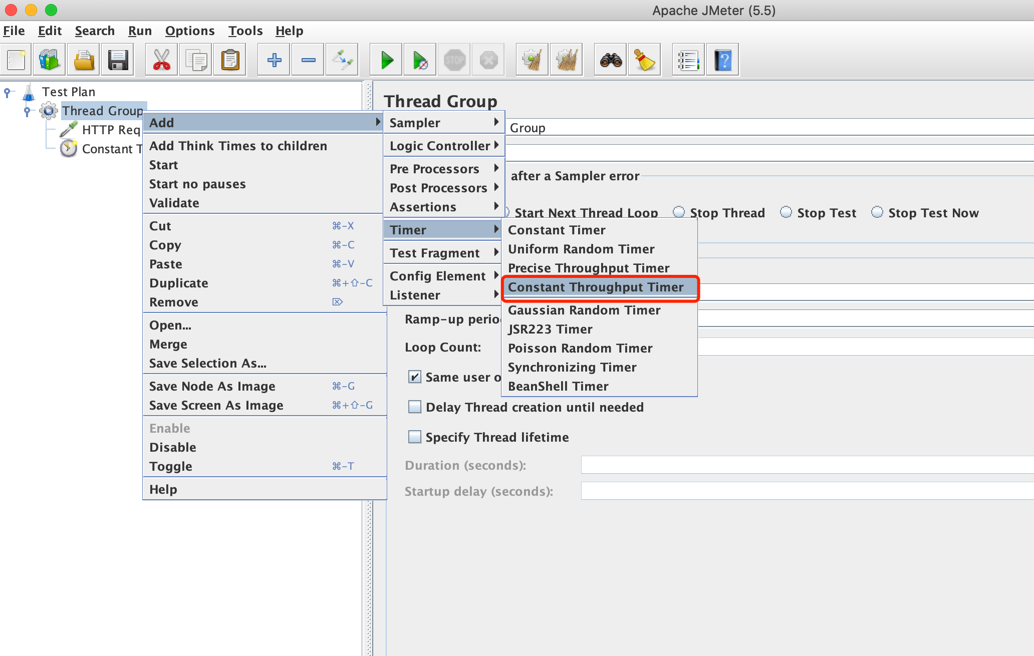Choose Constant Throughput Timer menu entry
This screenshot has width=1034, height=656.
click(x=596, y=287)
